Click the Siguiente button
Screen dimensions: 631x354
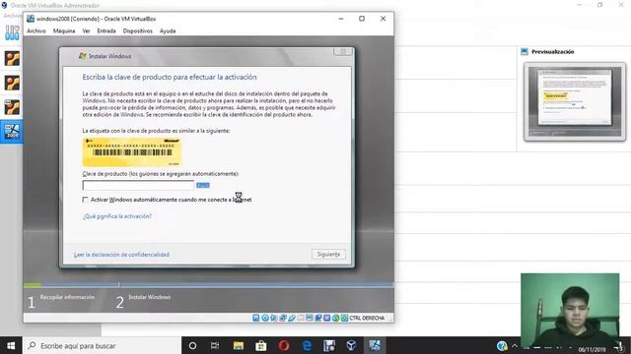point(328,255)
